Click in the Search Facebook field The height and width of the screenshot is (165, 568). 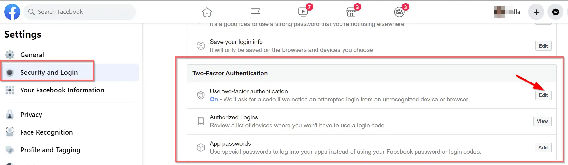pos(80,12)
